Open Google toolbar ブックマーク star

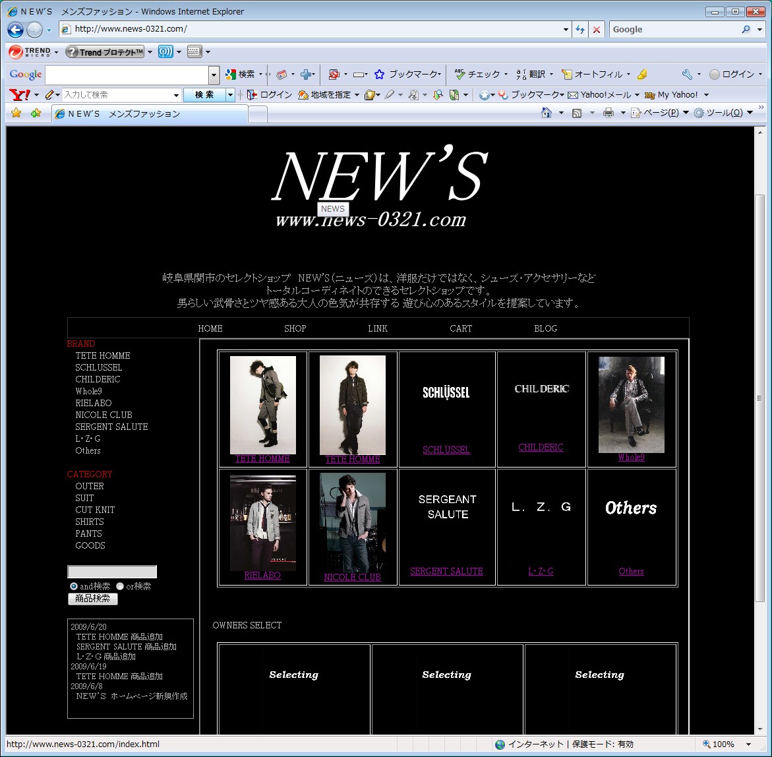[379, 75]
